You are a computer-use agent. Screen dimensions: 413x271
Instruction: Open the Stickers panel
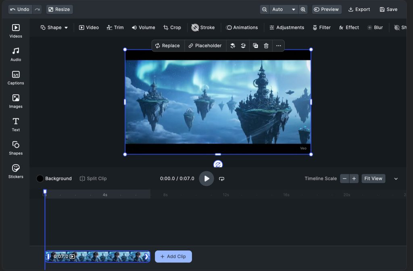[16, 172]
